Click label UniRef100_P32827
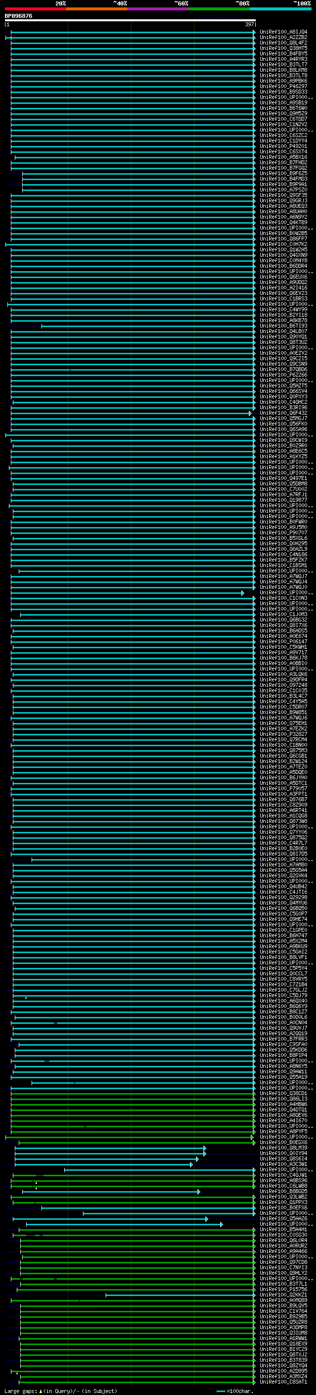This screenshot has width=316, height=1395. (x=283, y=734)
